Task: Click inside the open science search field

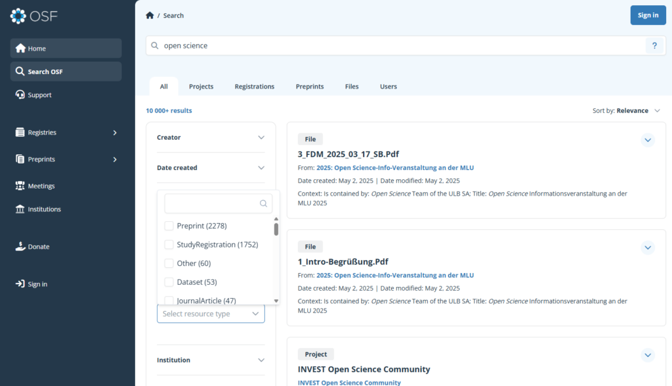Action: [x=328, y=45]
